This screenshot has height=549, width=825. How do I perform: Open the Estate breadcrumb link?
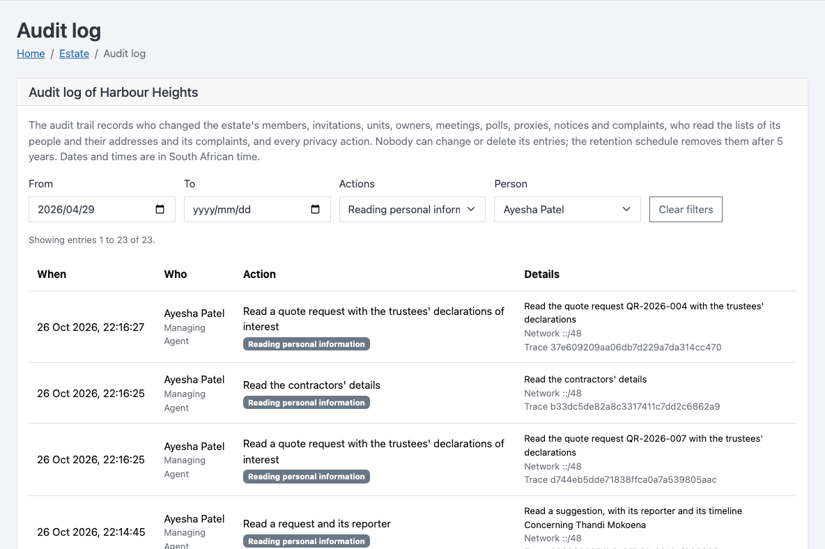pyautogui.click(x=74, y=54)
